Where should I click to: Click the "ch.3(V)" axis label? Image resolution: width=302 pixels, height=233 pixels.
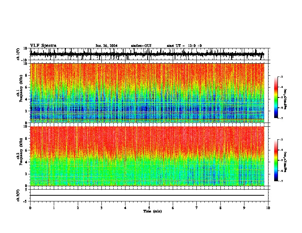pos(18,195)
